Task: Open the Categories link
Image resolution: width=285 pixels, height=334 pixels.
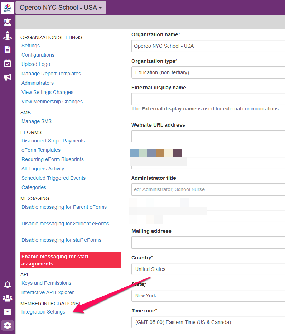Action: click(x=34, y=187)
